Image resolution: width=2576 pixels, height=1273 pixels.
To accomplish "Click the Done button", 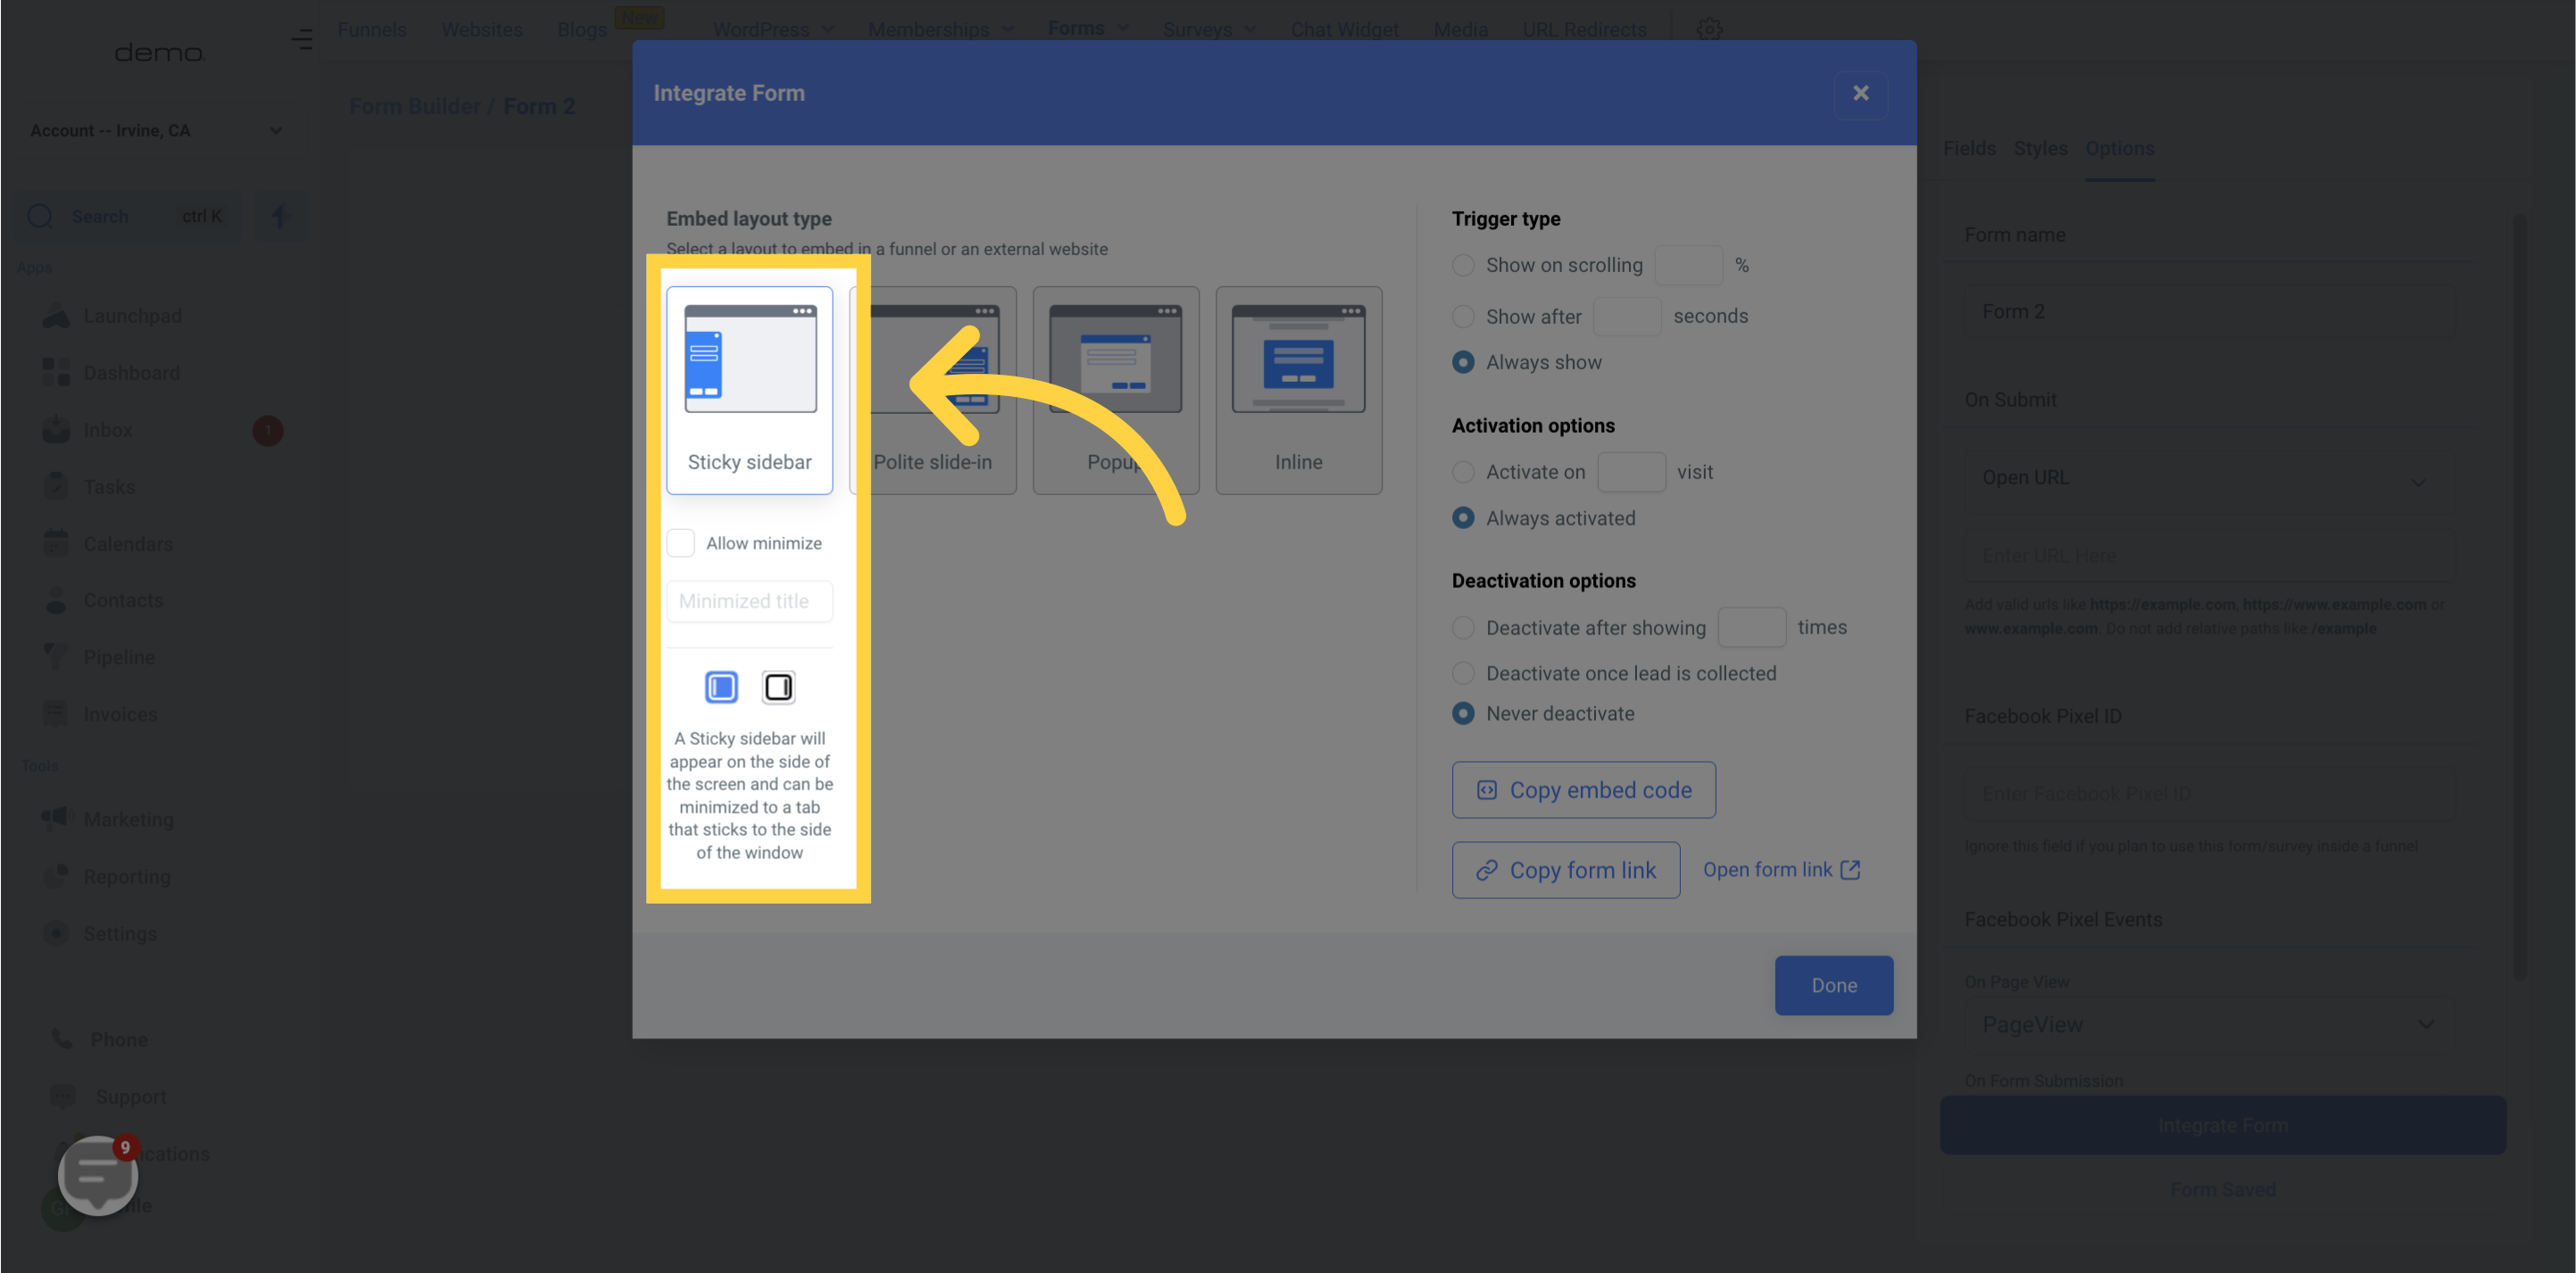I will point(1833,986).
